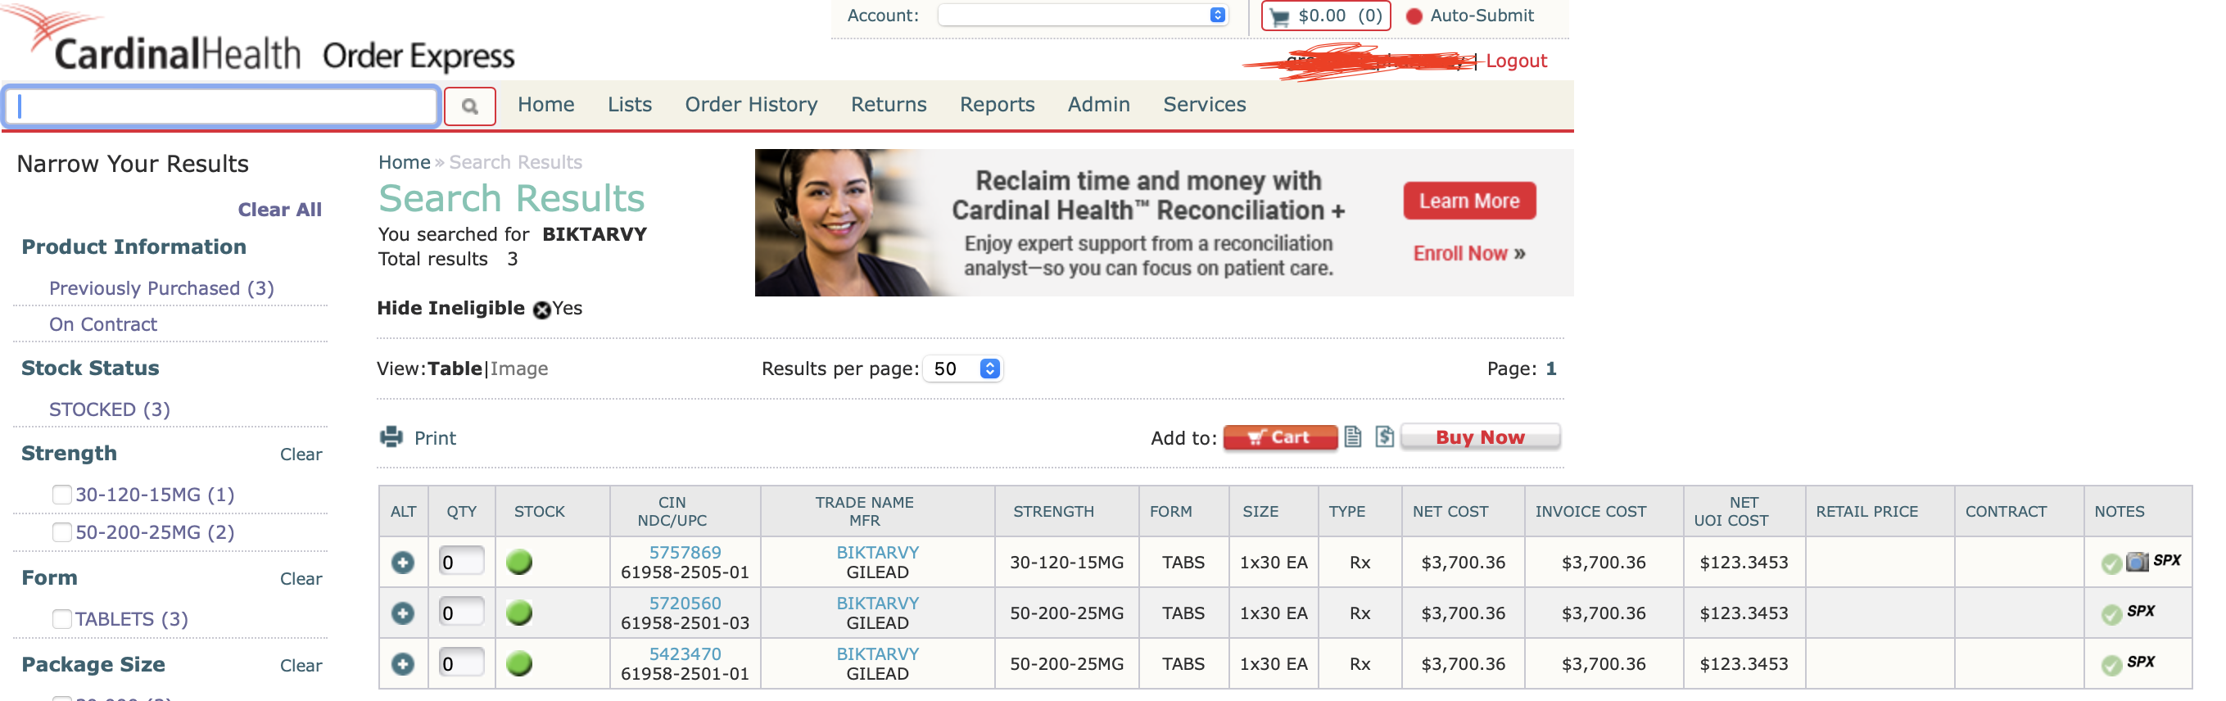This screenshot has width=2226, height=701.
Task: Click green stock indicator for 5720560
Action: tap(519, 613)
